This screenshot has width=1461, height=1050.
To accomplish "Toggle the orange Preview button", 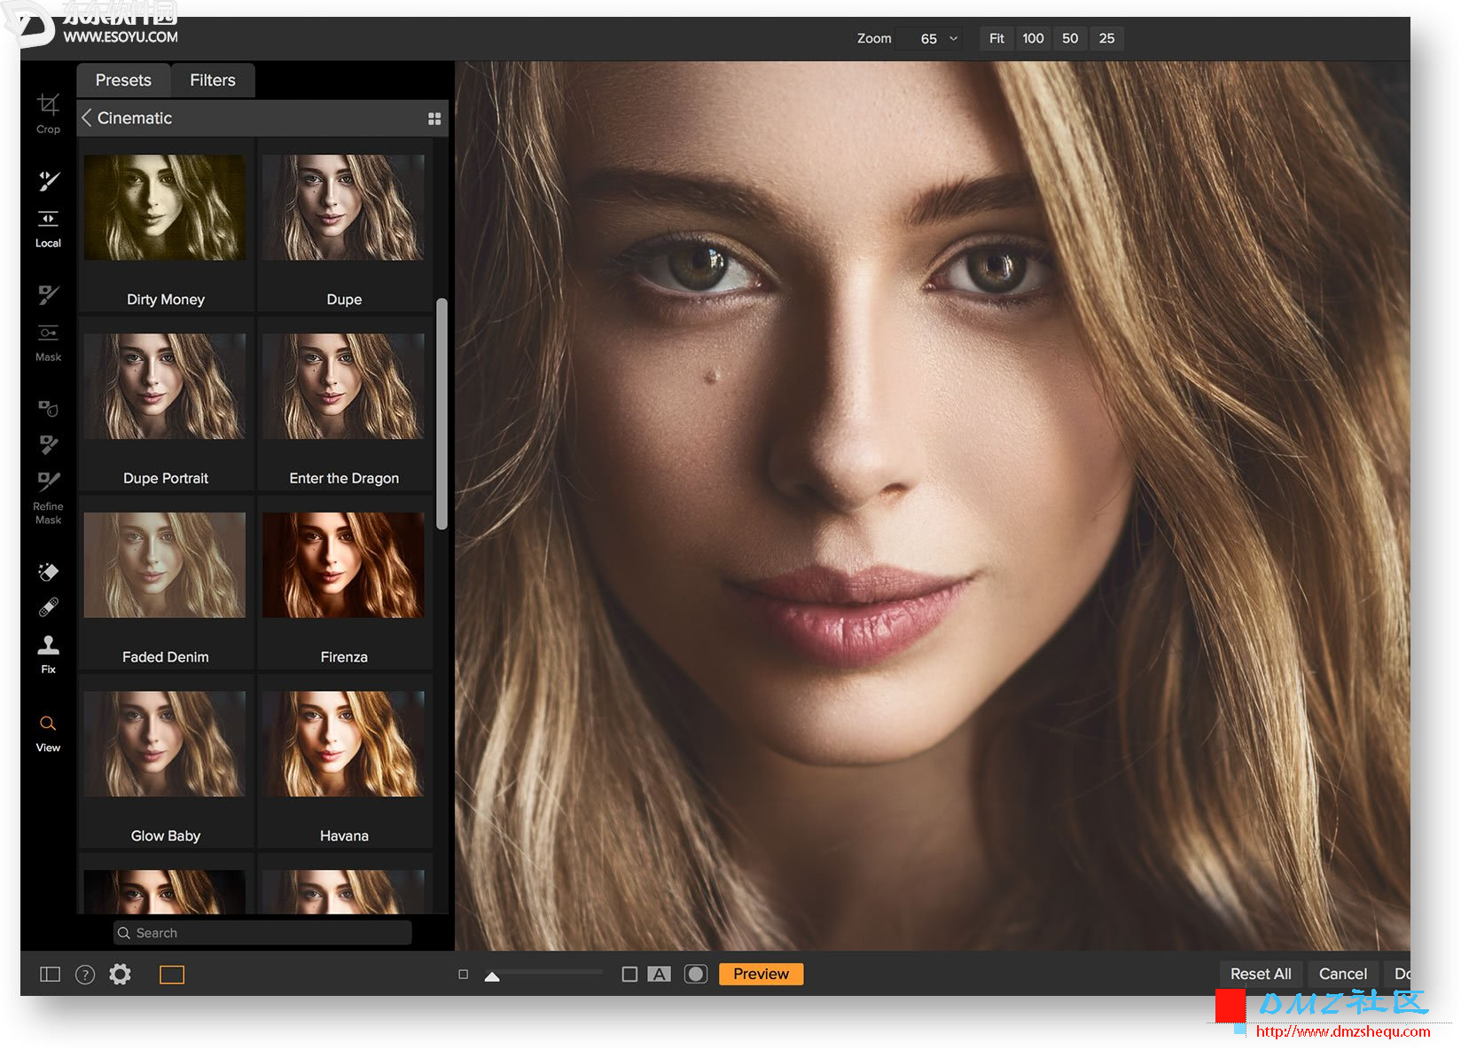I will pyautogui.click(x=761, y=974).
